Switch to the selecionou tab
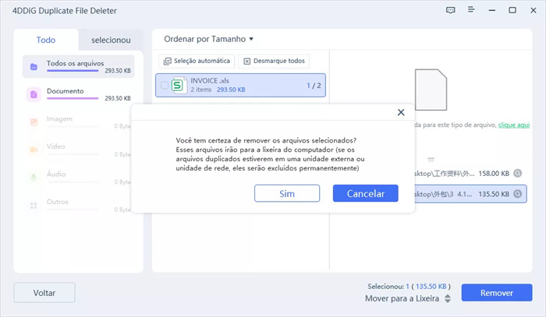 coord(111,40)
